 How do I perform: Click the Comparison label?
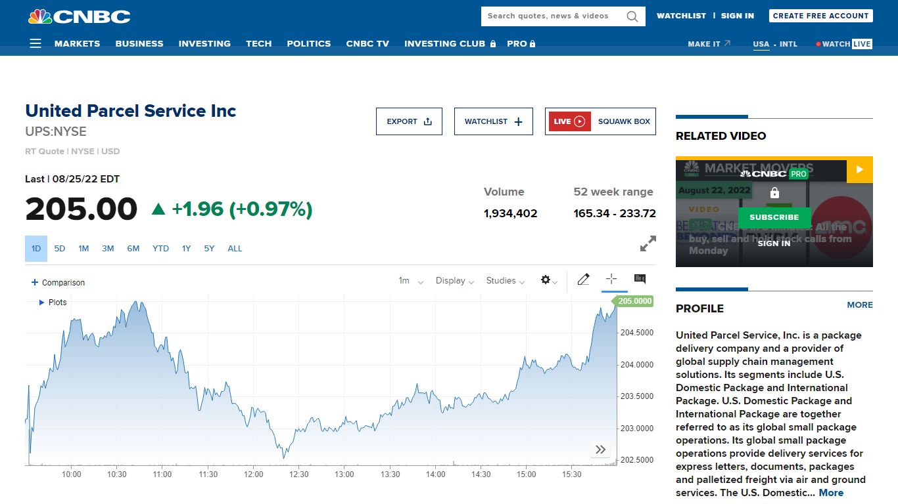click(63, 283)
